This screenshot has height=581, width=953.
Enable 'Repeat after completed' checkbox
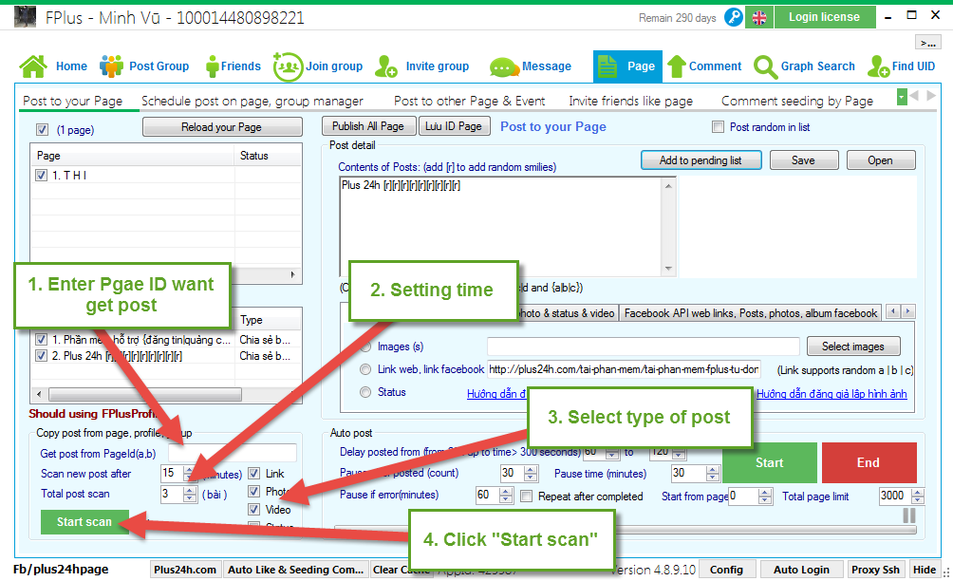(x=527, y=496)
